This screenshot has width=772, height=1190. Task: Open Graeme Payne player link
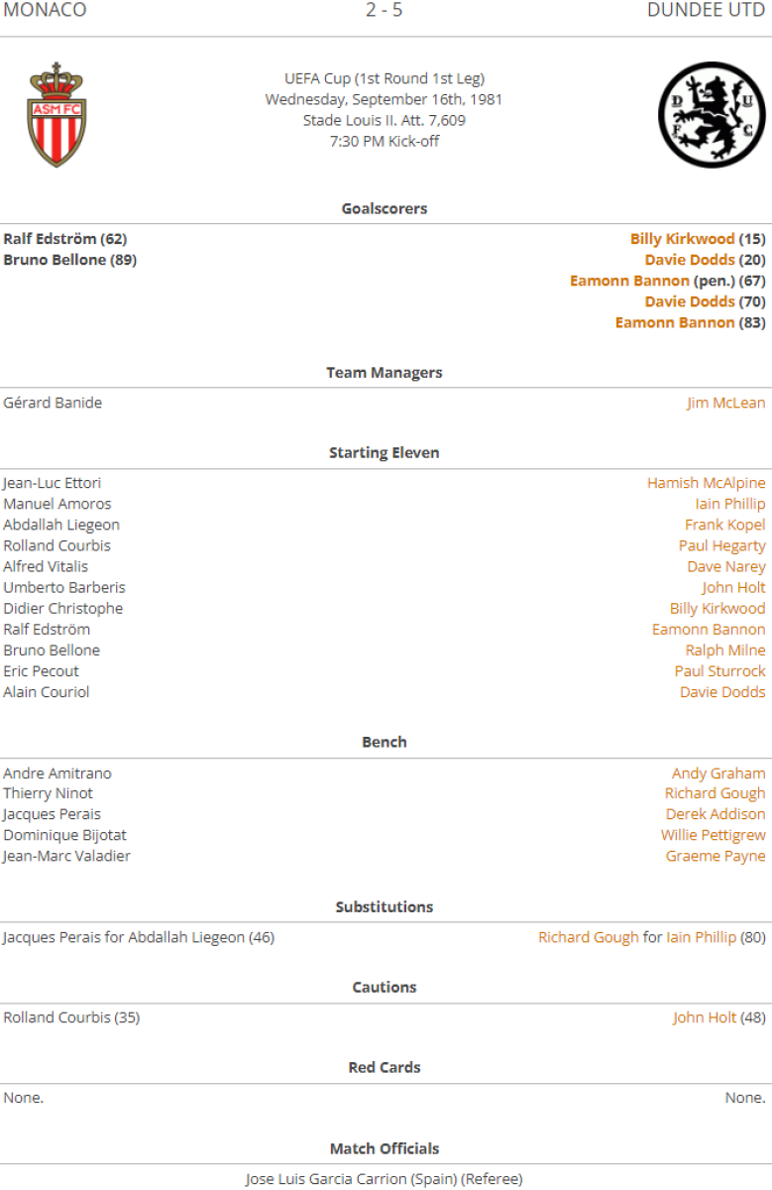coord(715,856)
